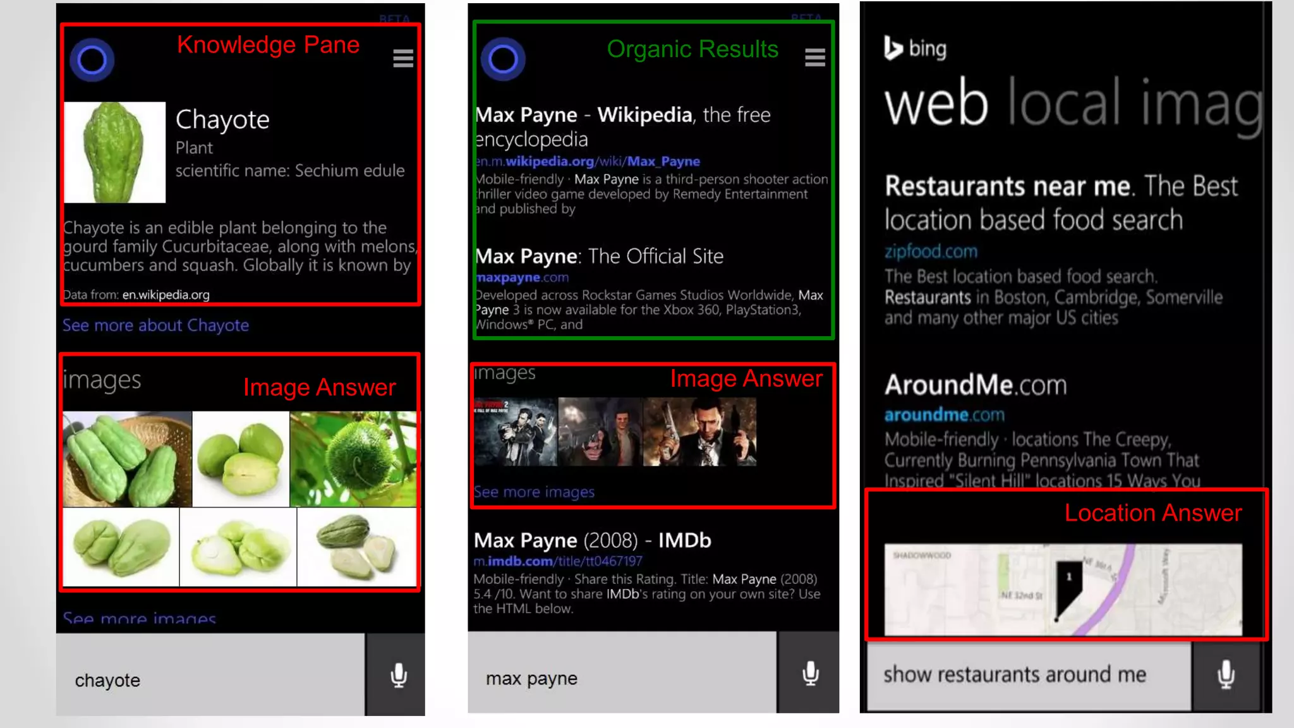Click the m.imdb.com/title/tt0467197 URL
Image resolution: width=1294 pixels, height=728 pixels.
coord(558,561)
